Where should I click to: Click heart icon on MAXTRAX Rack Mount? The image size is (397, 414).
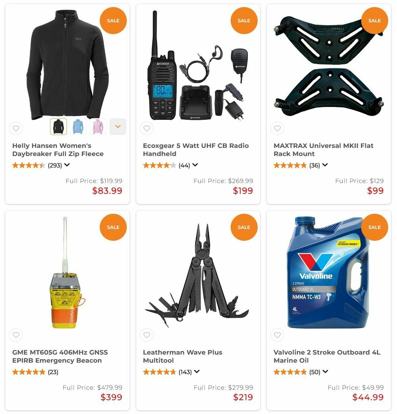pos(277,128)
